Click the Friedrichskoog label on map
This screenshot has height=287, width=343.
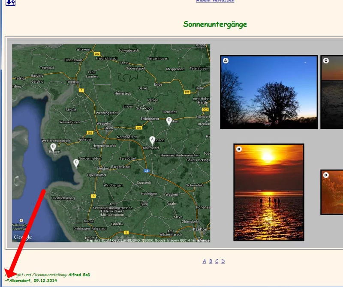[x=63, y=198]
